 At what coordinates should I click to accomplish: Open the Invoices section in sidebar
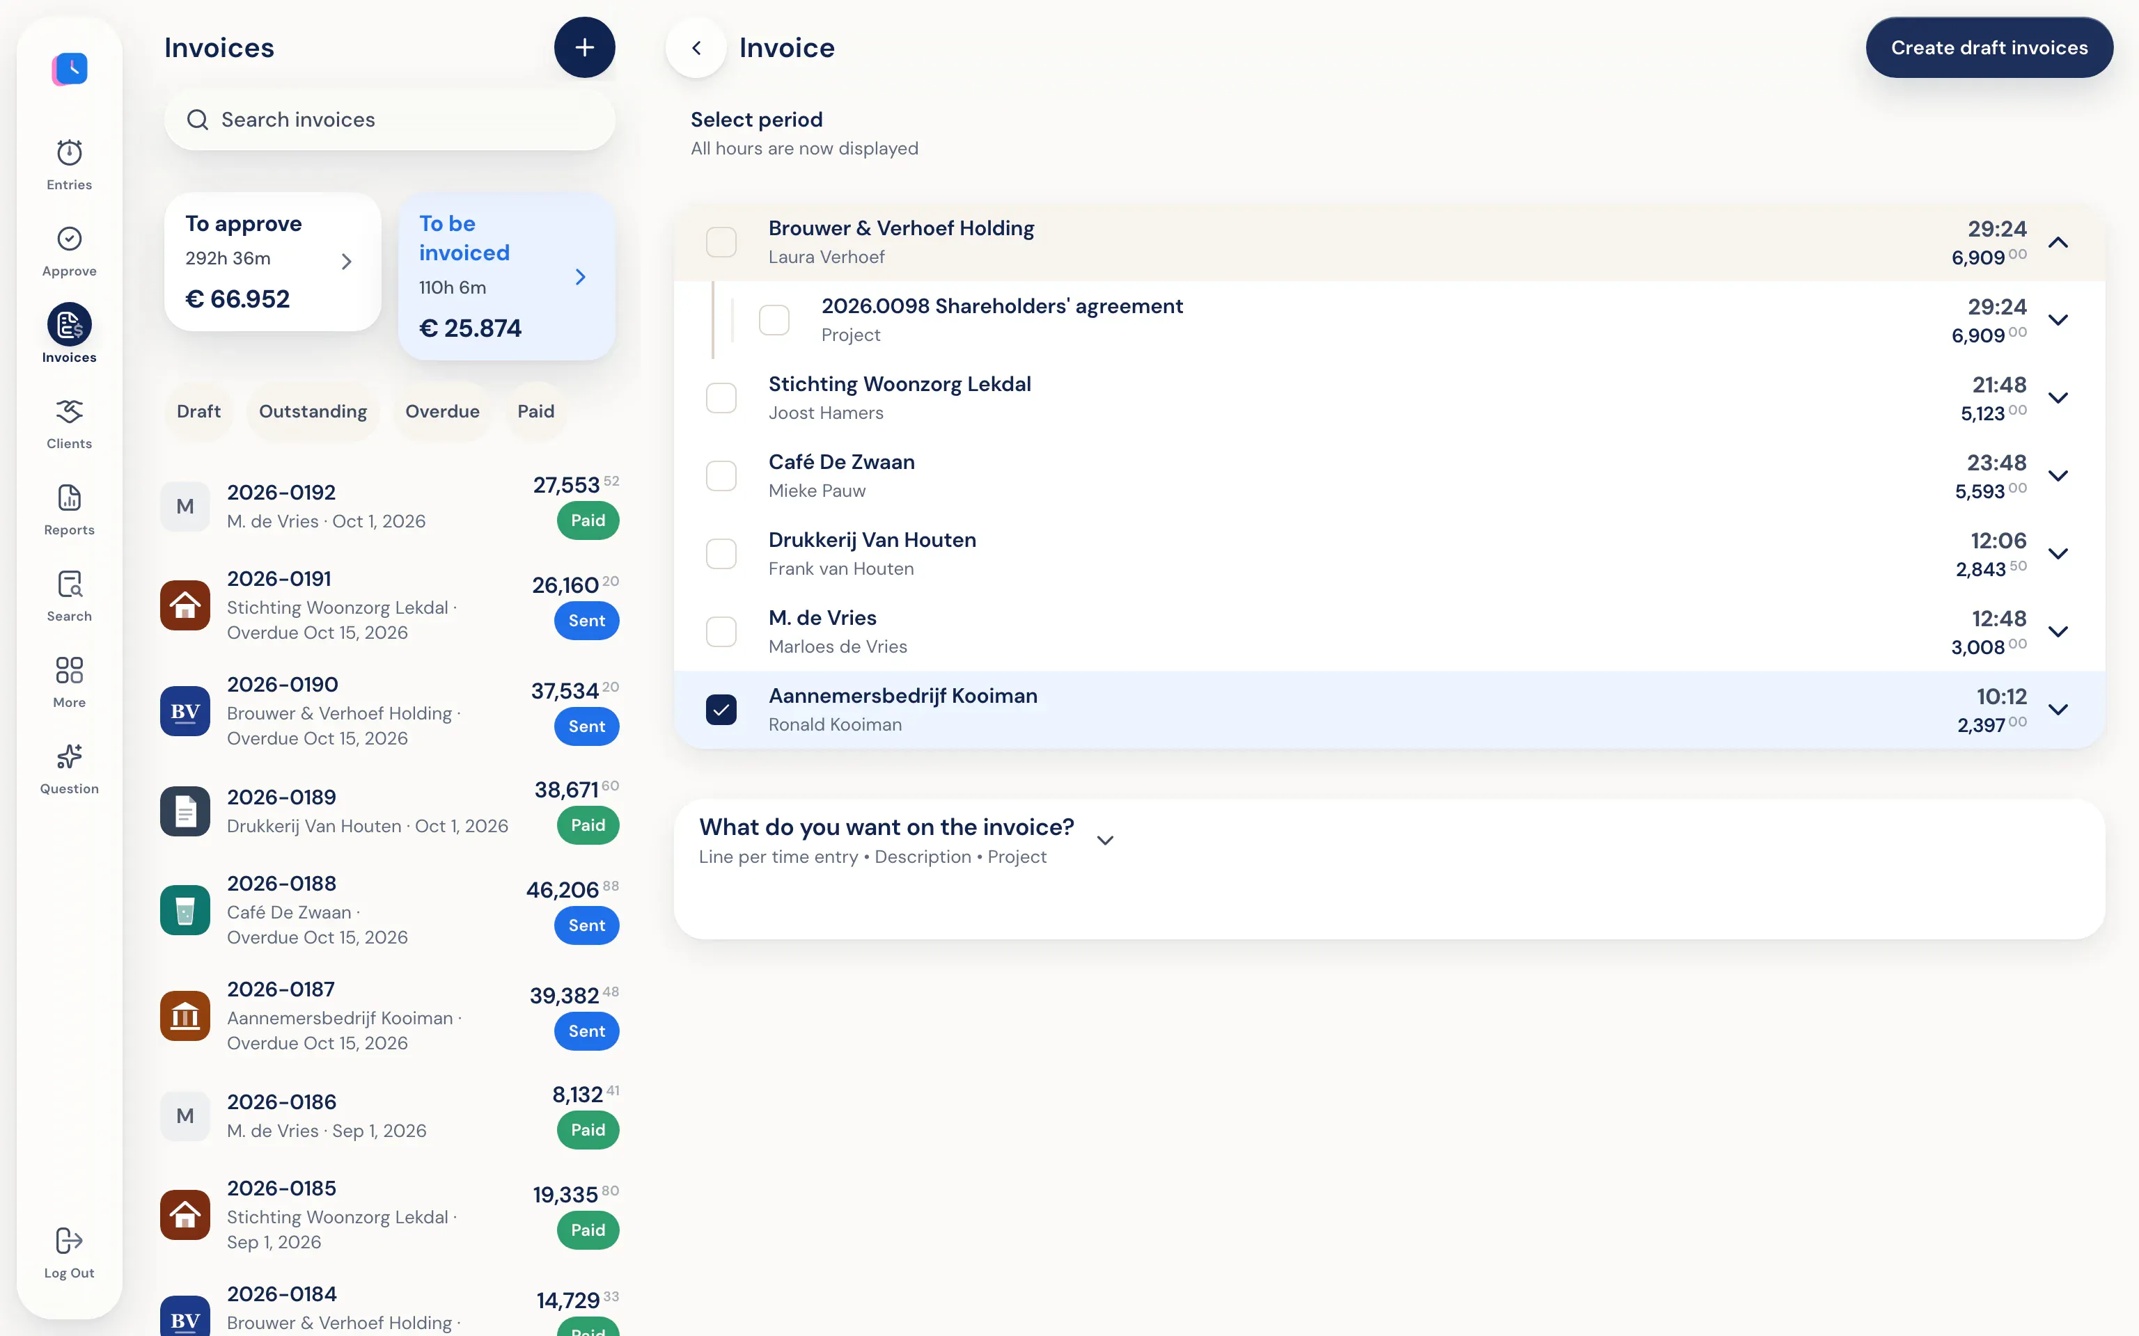pyautogui.click(x=69, y=334)
